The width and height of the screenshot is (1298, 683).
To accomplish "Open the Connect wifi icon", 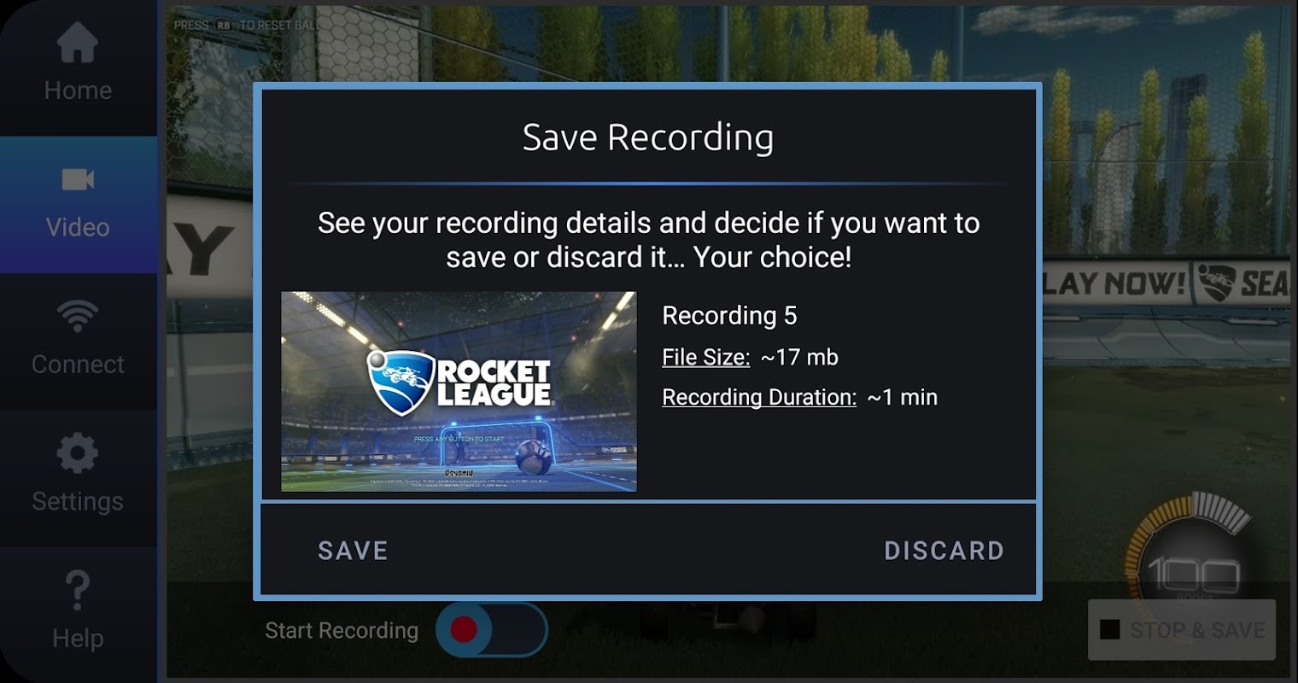I will [x=78, y=316].
